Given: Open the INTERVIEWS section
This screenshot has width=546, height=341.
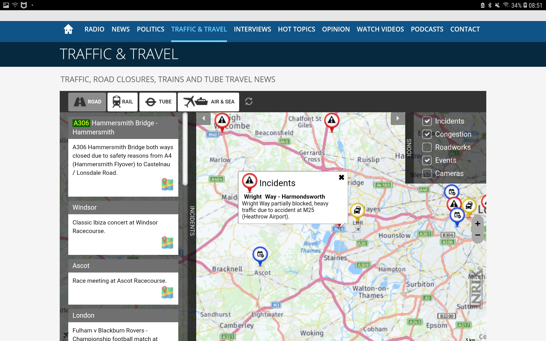Looking at the screenshot, I should click(253, 29).
